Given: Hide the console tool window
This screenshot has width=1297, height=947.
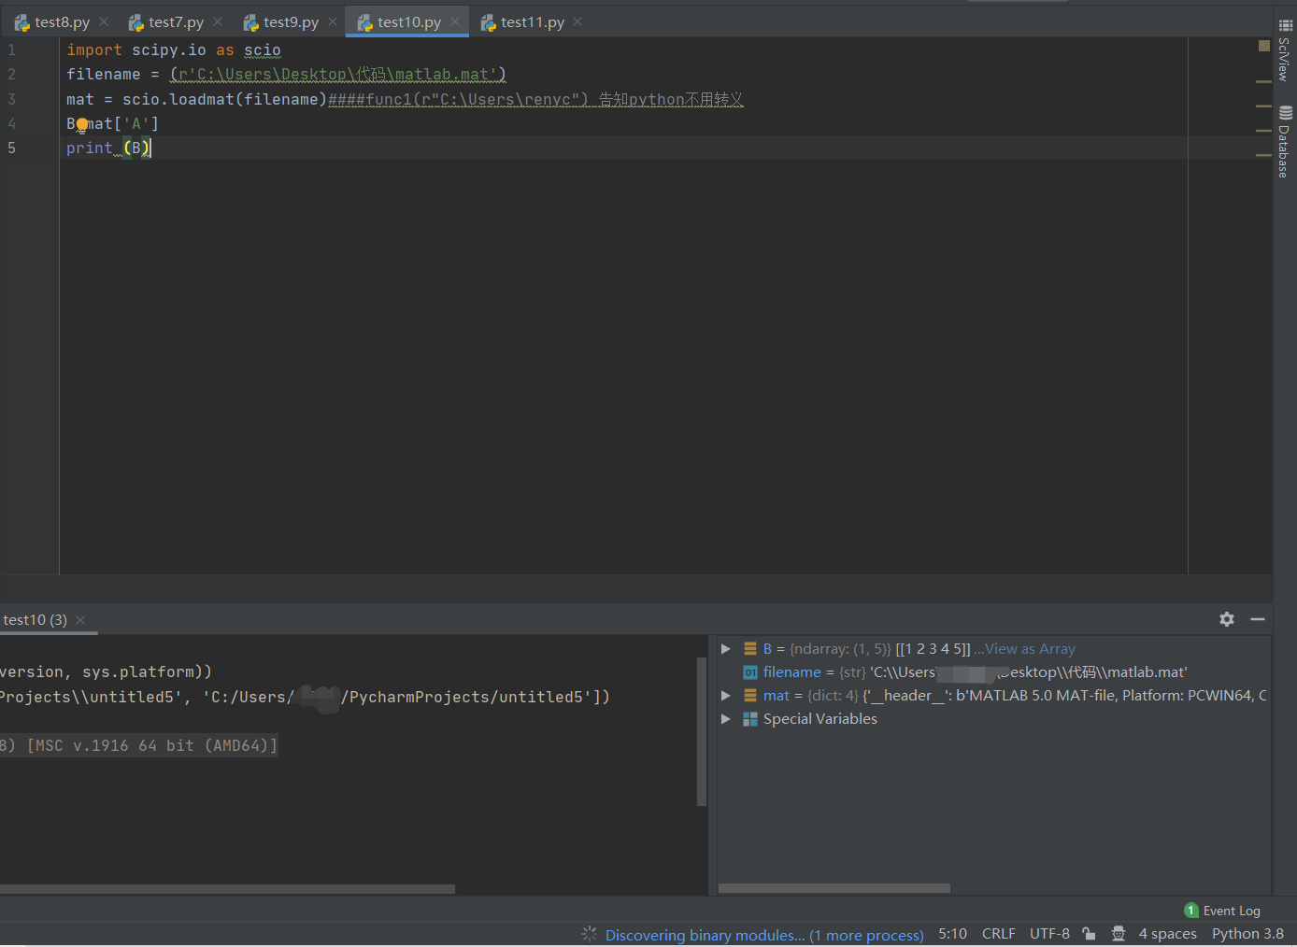Looking at the screenshot, I should [1258, 618].
